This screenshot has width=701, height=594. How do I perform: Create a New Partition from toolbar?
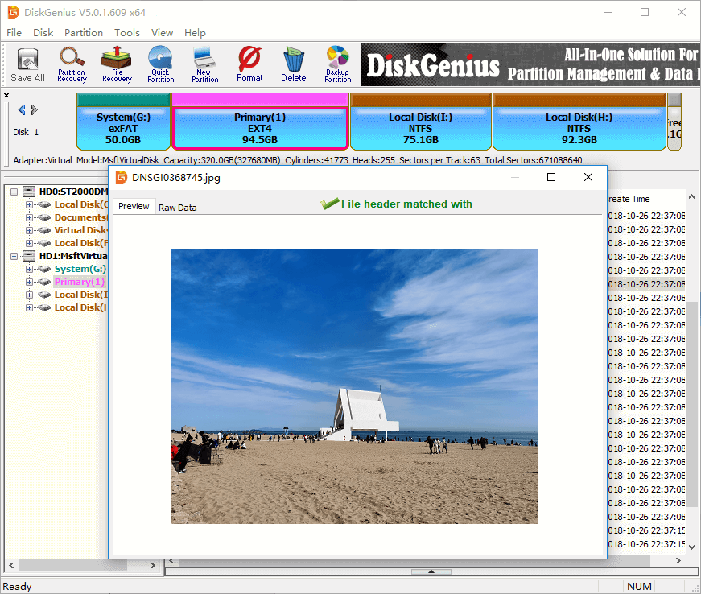tap(204, 64)
